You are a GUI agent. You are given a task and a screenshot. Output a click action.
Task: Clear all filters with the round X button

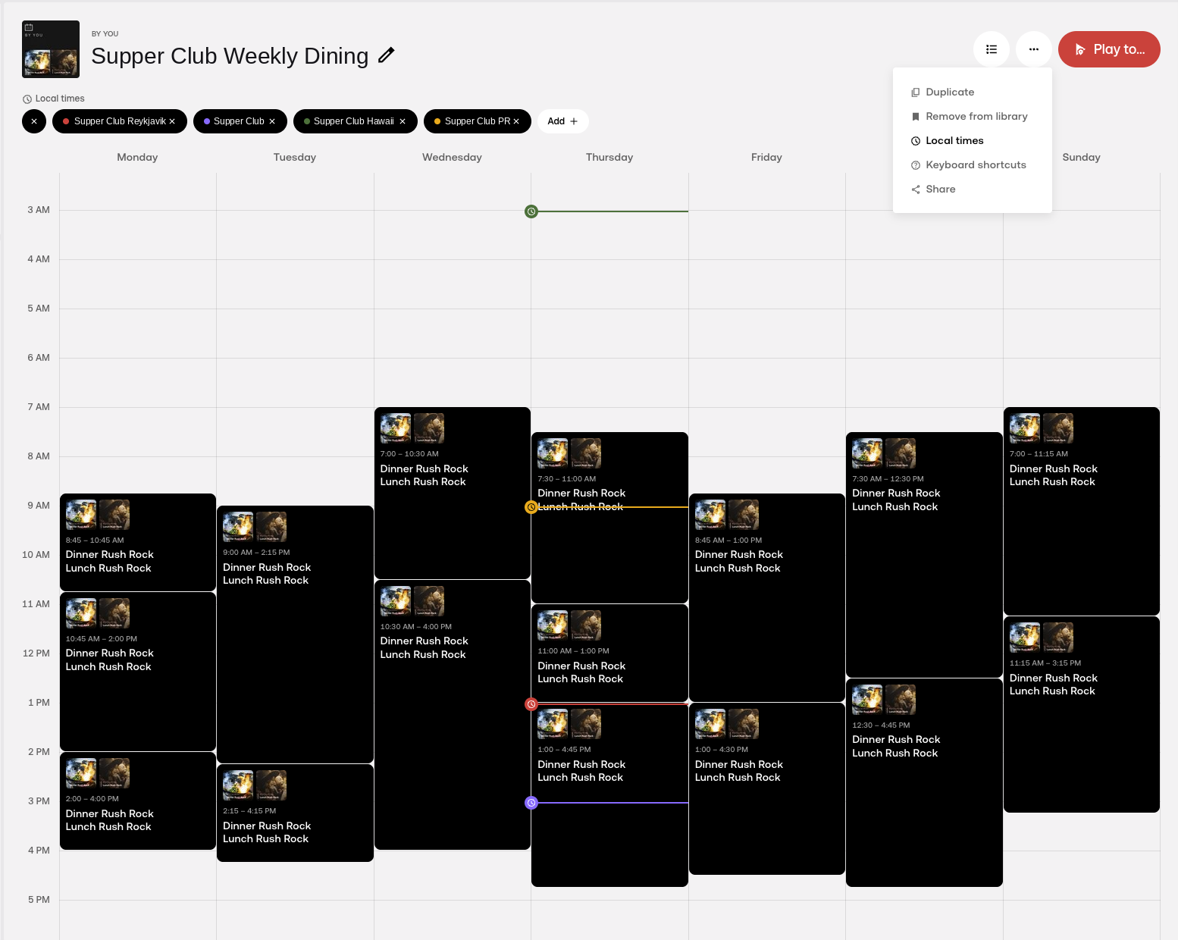[x=34, y=121]
